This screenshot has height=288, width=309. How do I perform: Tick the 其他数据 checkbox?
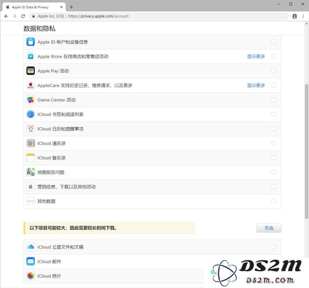point(274,201)
